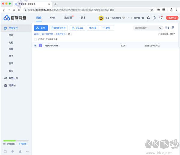Open the skin T-shirt icon
180x155 pixels.
pyautogui.click(x=160, y=18)
